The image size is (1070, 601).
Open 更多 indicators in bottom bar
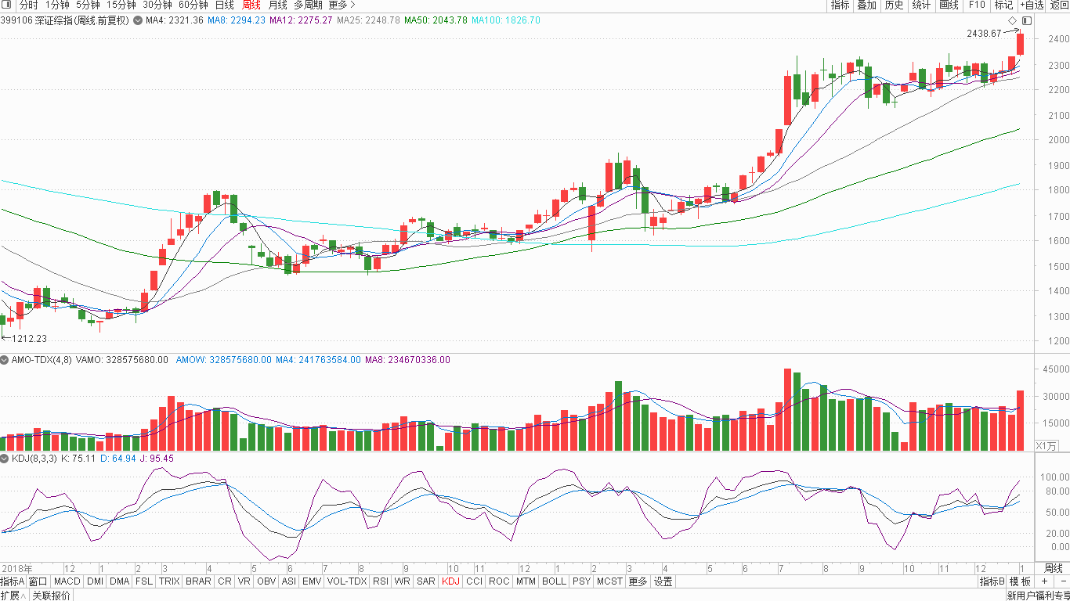pos(638,581)
